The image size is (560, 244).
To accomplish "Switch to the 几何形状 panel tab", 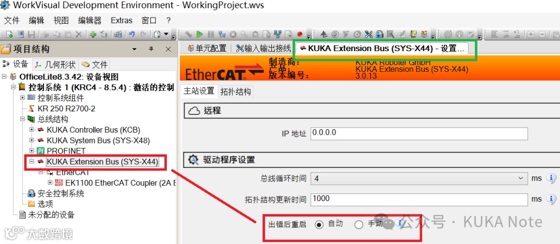I will coord(55,65).
